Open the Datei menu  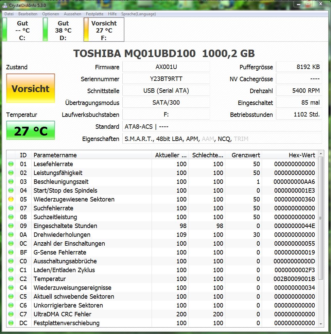(9, 14)
